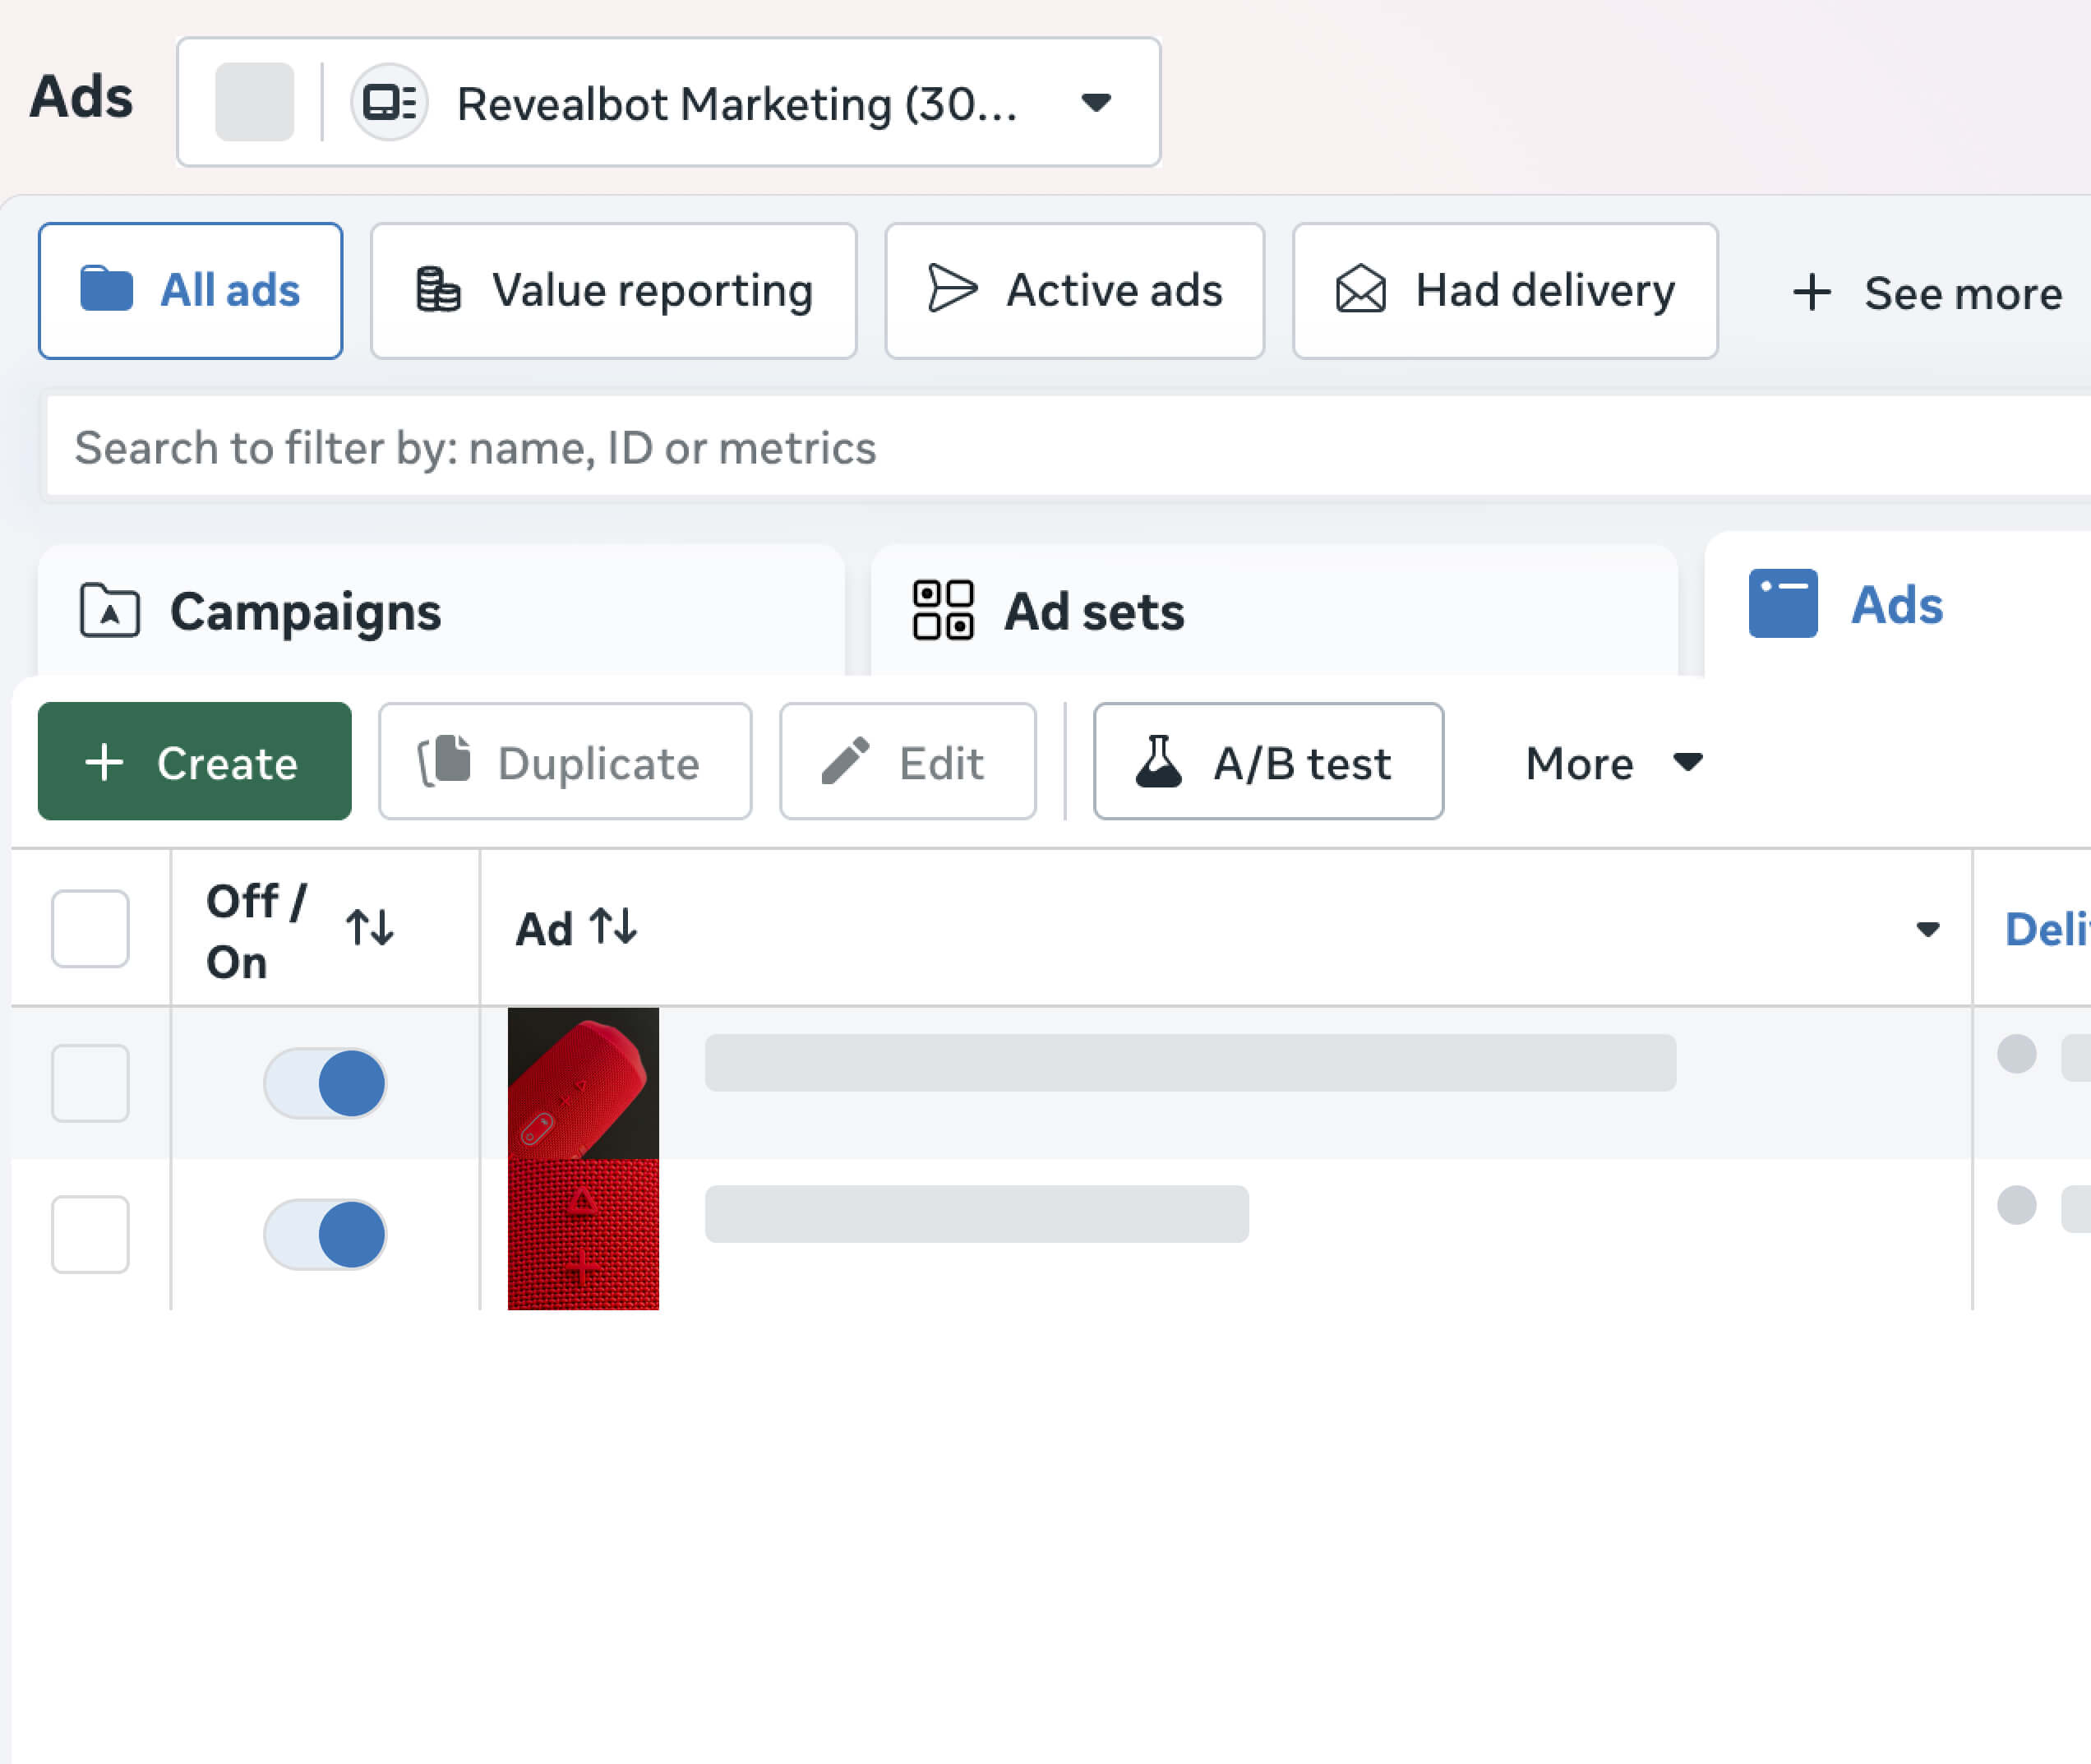Check the select-all header checkbox
This screenshot has width=2091, height=1764.
[90, 928]
